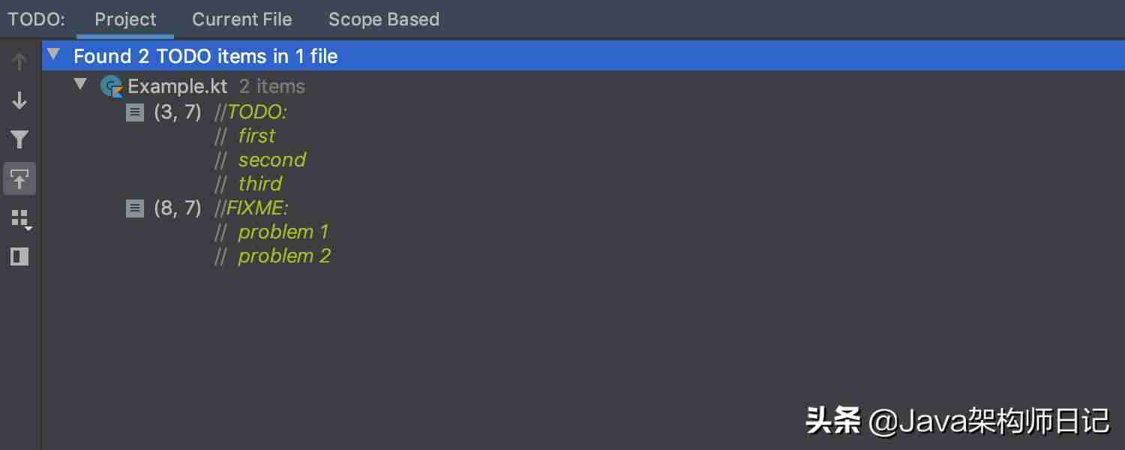
Task: Open the TODO filter funnel icon
Action: point(19,139)
